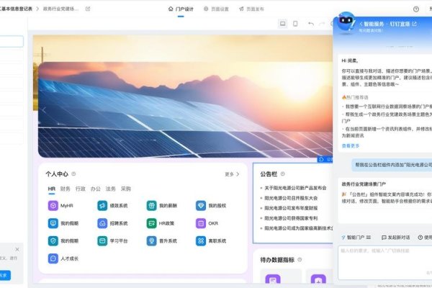Viewport: 432px width, 288px height.
Task: Open 晋升系统 app icon
Action: (x=151, y=241)
